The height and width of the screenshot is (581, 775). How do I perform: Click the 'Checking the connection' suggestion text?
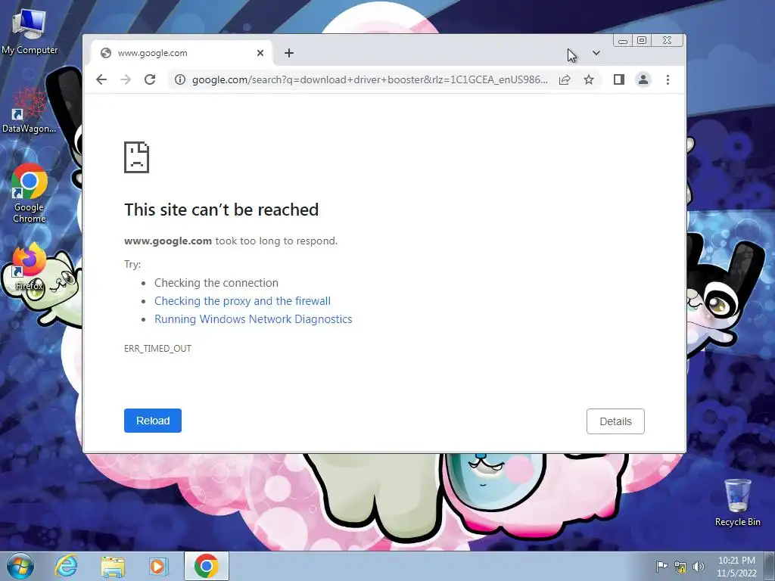[216, 283]
